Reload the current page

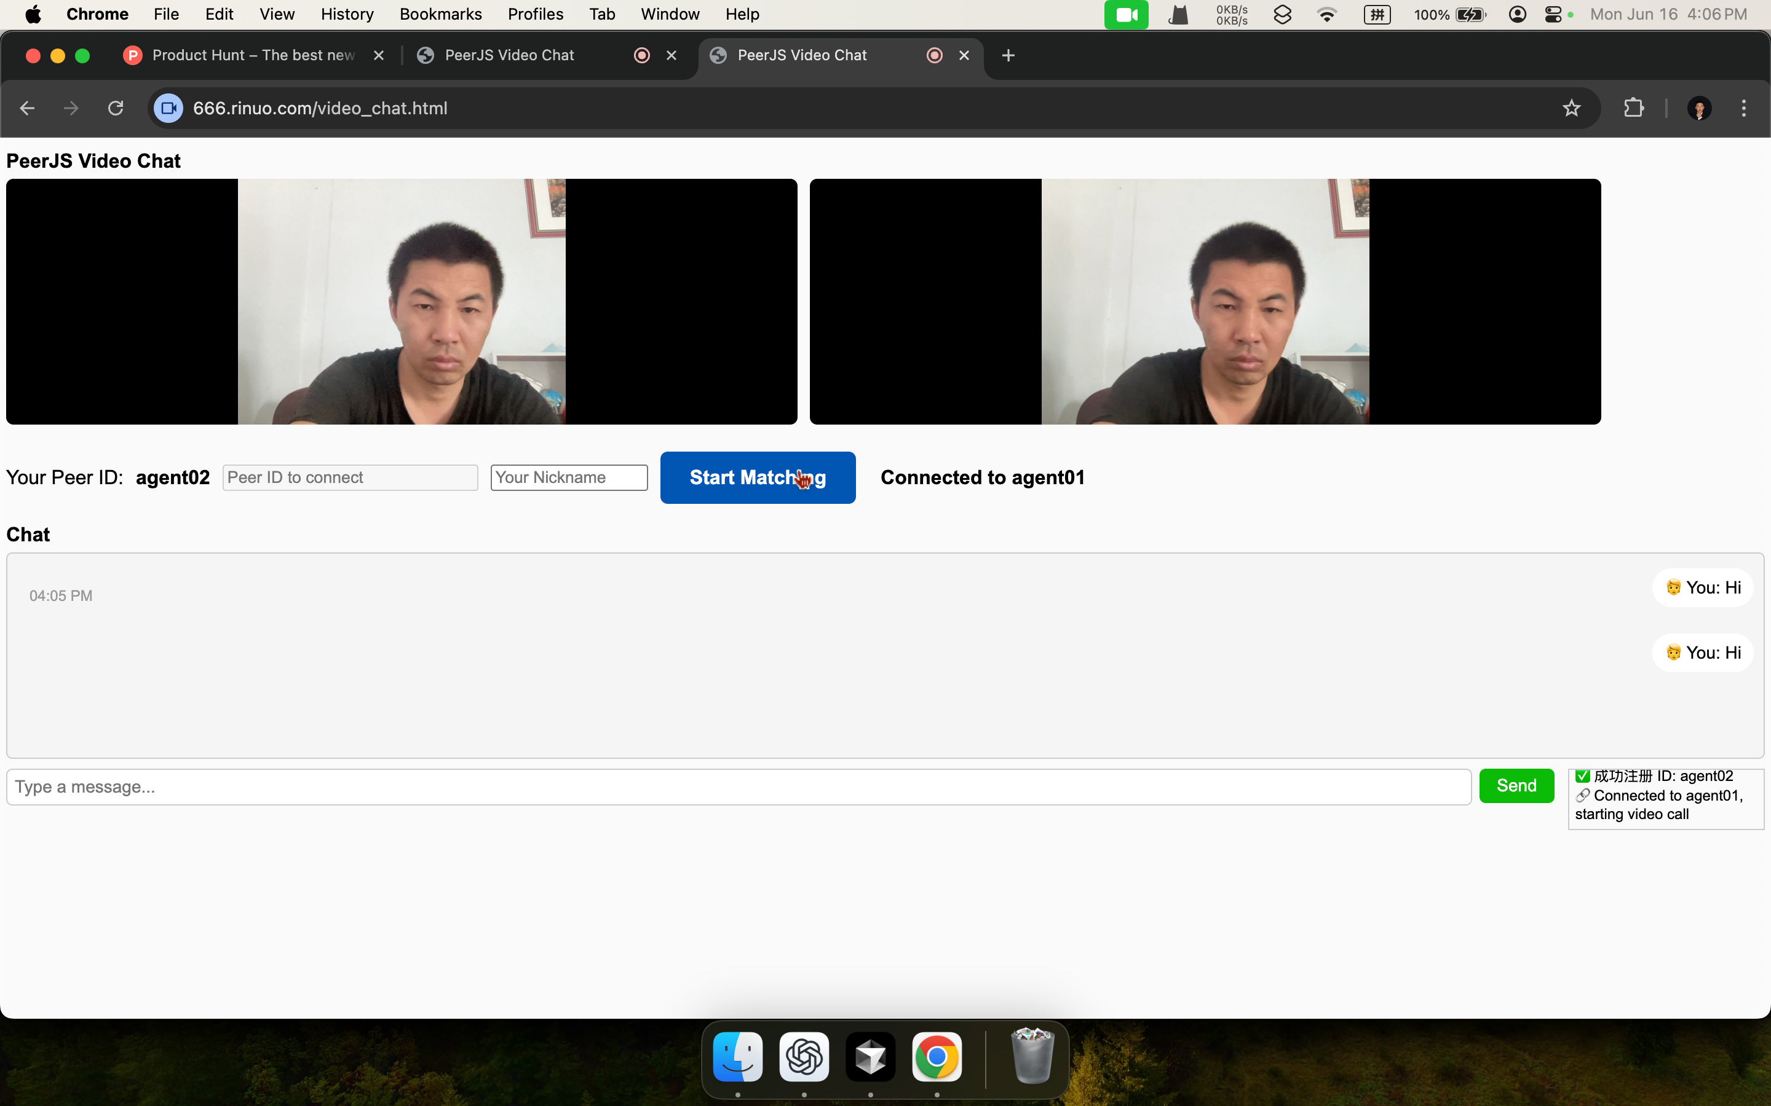116,108
